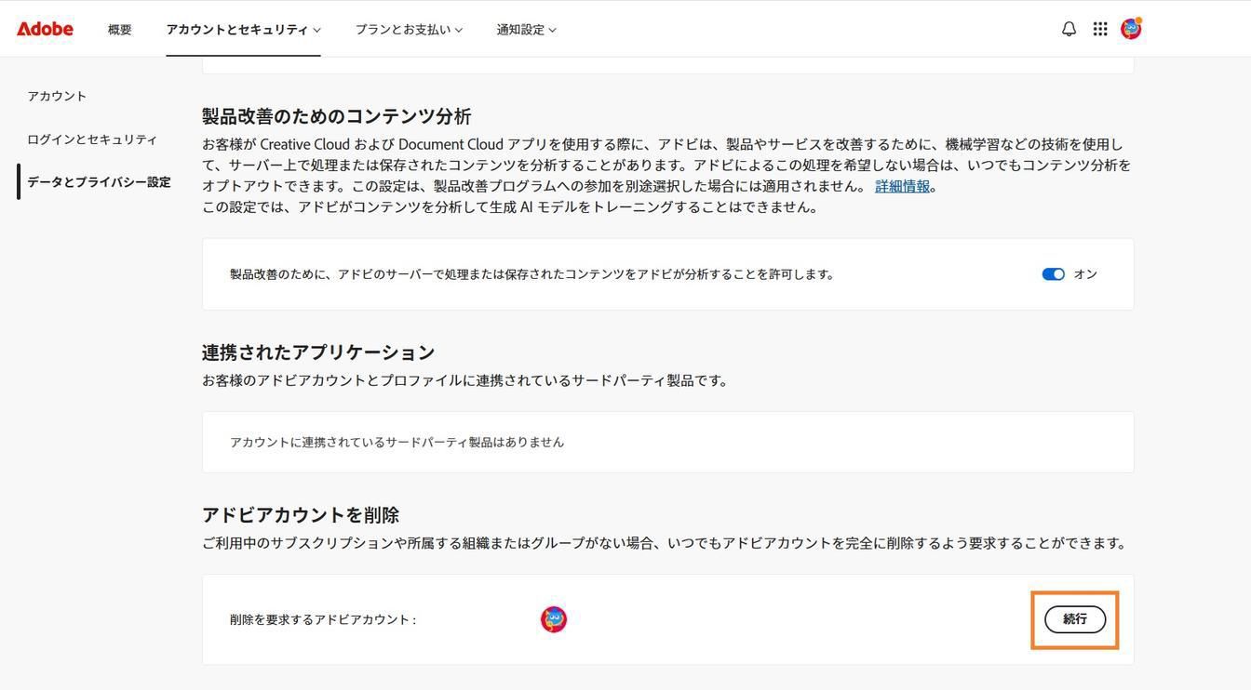This screenshot has width=1251, height=690.
Task: Expand the アカウントとセキュリティ dropdown chevron
Action: [317, 28]
